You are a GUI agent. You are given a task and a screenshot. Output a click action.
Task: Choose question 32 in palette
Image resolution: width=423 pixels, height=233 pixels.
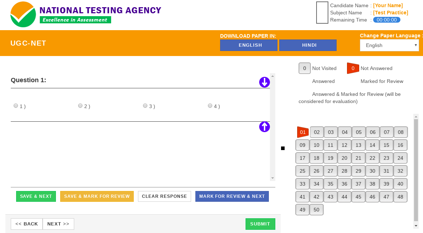pos(400,171)
